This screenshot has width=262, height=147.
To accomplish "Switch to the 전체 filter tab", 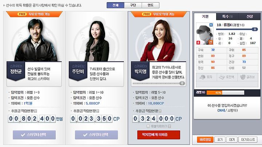I will (x=115, y=5).
